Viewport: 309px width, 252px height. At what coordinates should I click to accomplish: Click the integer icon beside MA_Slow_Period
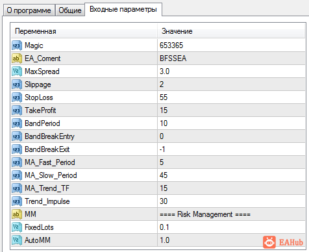point(17,175)
